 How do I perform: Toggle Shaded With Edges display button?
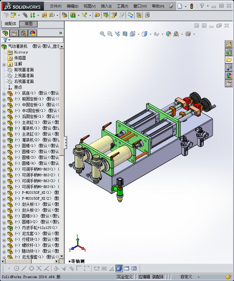point(119,268)
